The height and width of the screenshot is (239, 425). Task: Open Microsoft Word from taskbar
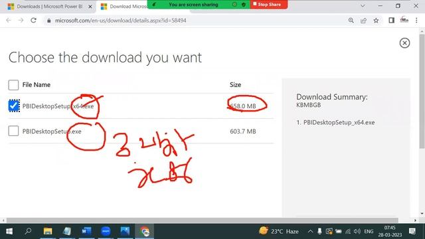86,231
